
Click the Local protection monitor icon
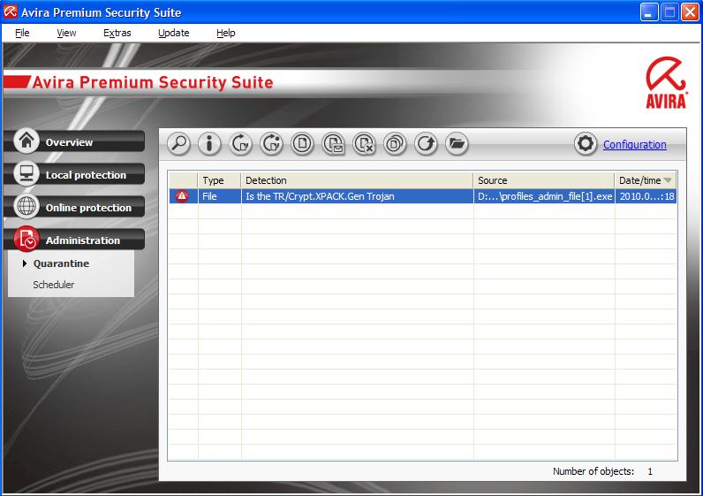(x=26, y=173)
